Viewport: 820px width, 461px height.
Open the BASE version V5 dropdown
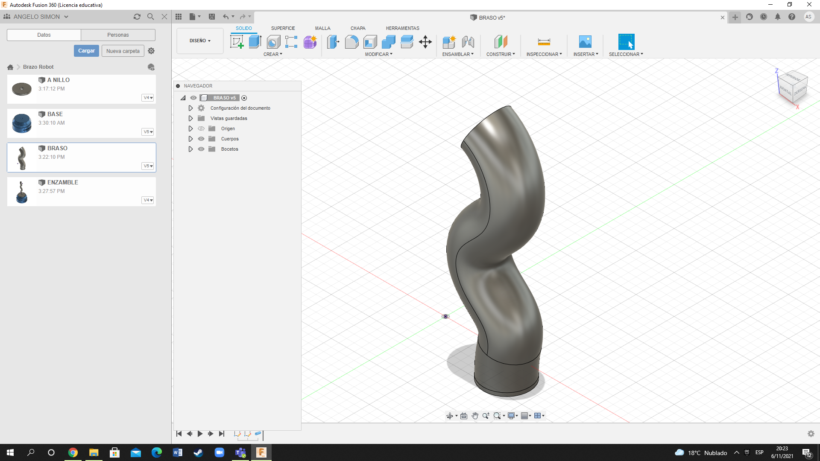point(148,132)
